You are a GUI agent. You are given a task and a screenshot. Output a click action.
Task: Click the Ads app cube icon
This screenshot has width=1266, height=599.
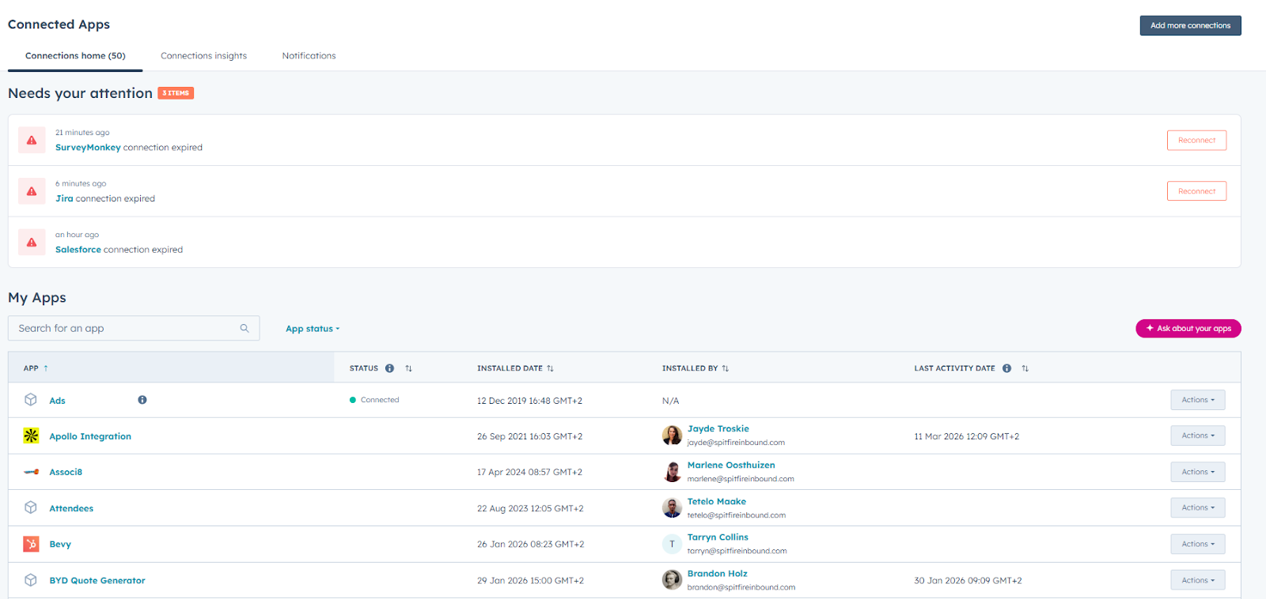(31, 400)
